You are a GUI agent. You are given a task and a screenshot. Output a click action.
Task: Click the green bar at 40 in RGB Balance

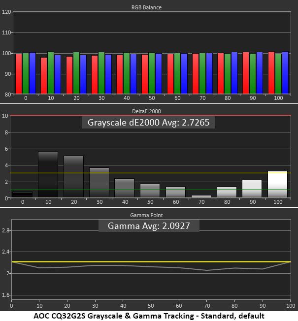(127, 73)
